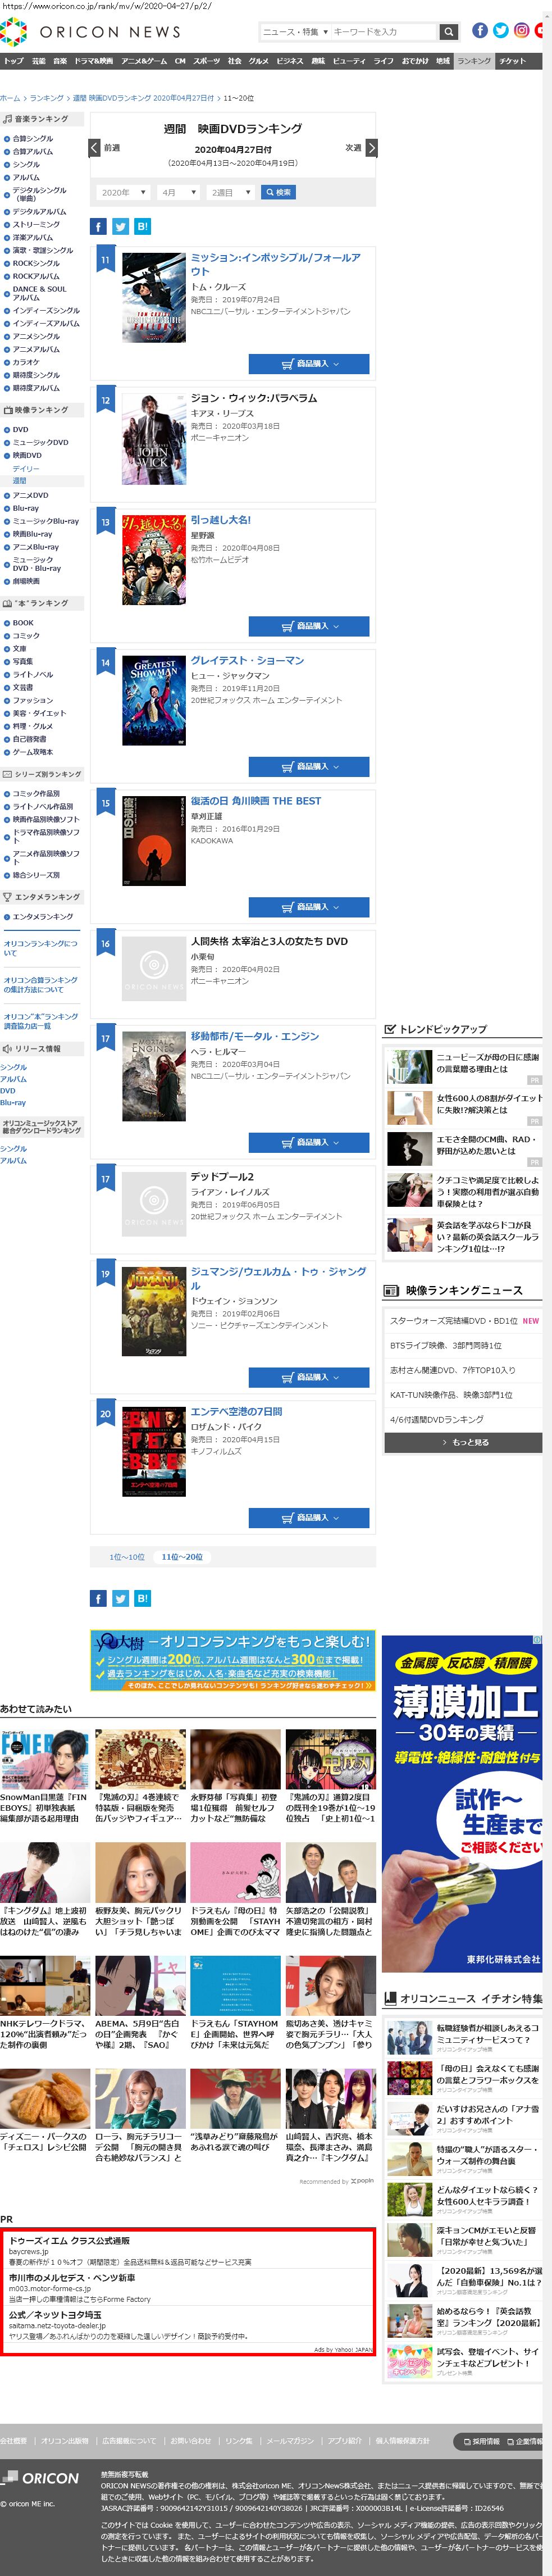Image resolution: width=552 pixels, height=2576 pixels.
Task: Open the スターウォーズ完結編DVD news item
Action: pyautogui.click(x=455, y=1320)
